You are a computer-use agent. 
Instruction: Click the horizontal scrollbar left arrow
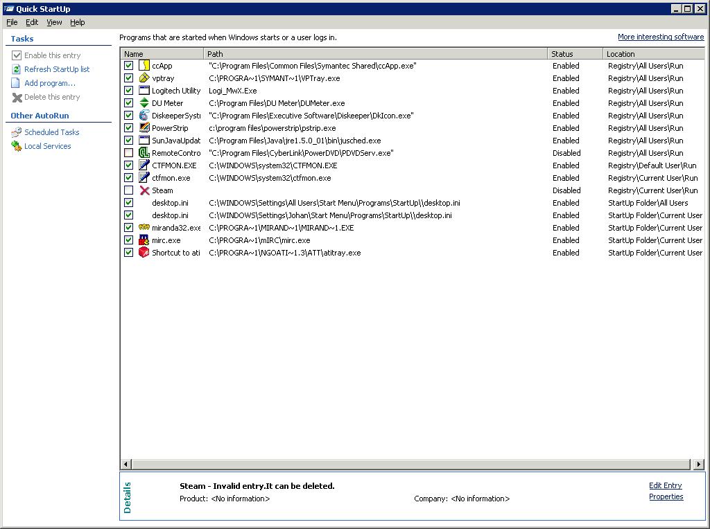[x=126, y=464]
